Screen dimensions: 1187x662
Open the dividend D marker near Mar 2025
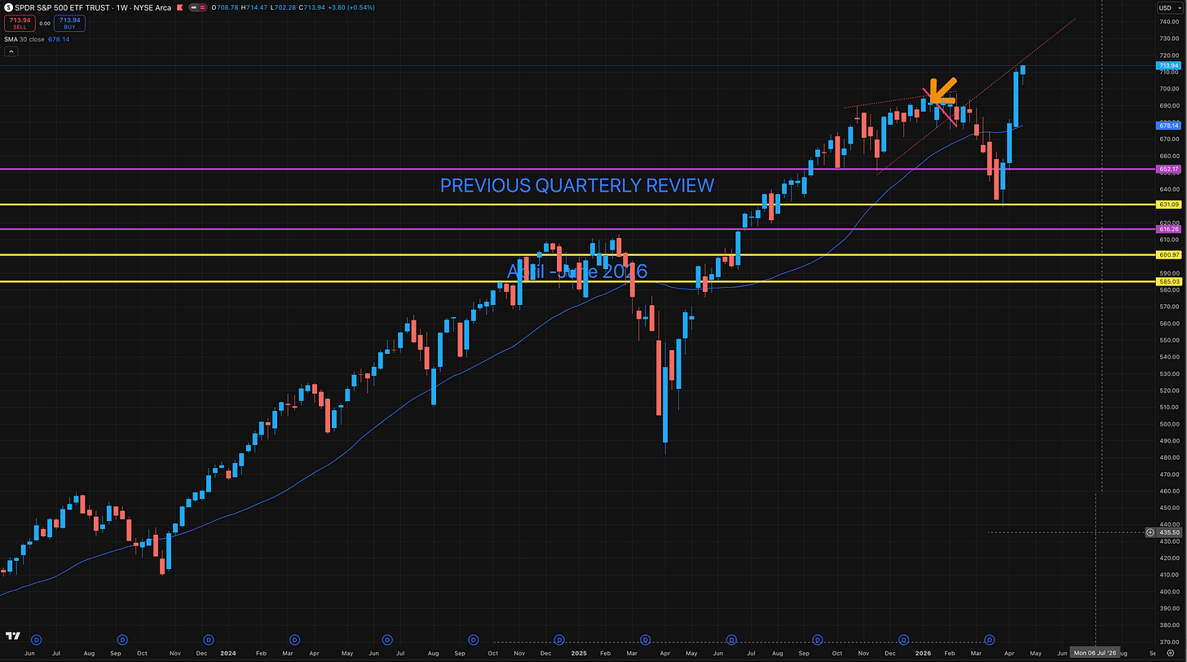(646, 640)
